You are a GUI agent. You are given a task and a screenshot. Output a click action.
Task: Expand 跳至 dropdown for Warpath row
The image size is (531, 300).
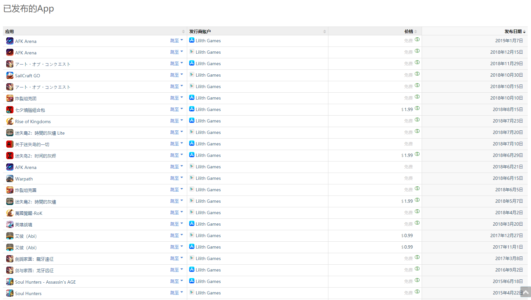click(176, 178)
